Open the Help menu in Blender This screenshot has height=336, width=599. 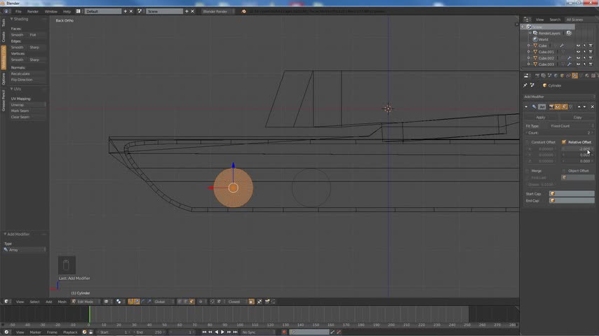(67, 11)
